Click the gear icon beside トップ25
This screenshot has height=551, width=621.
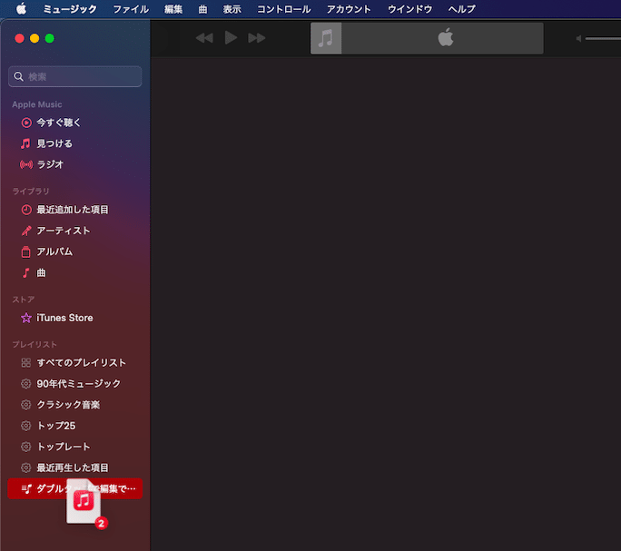pos(26,426)
